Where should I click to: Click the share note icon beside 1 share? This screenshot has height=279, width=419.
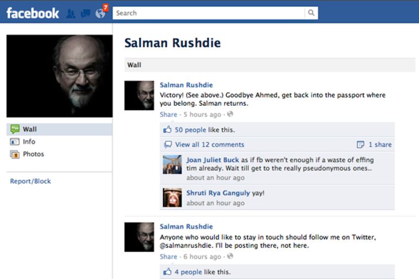360,144
